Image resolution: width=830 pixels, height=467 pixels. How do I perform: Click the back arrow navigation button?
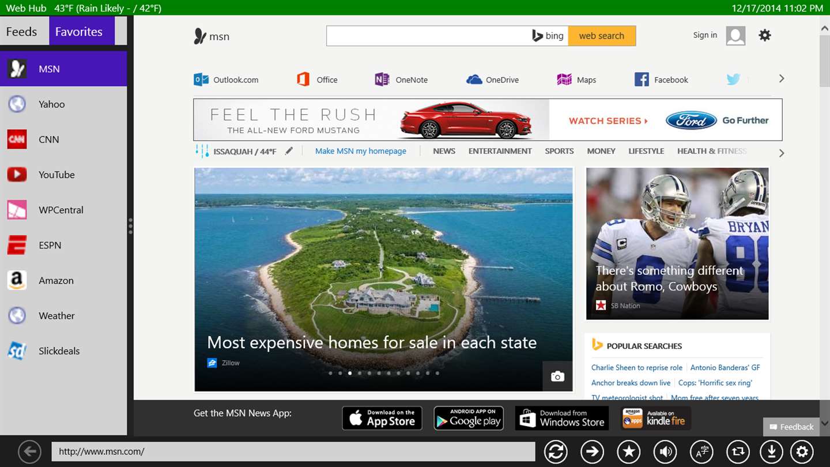pyautogui.click(x=29, y=451)
